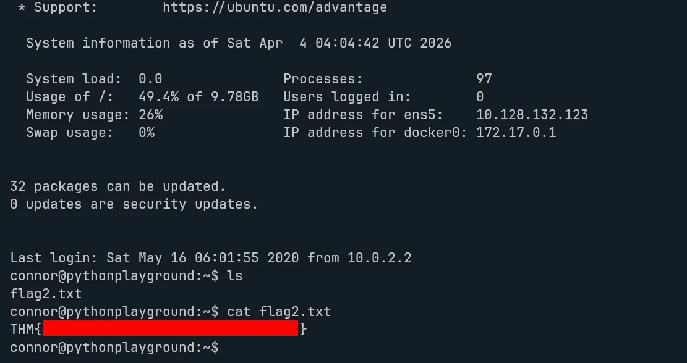Click the 'Users logged in' value 0
This screenshot has height=363, width=687.
click(x=480, y=97)
